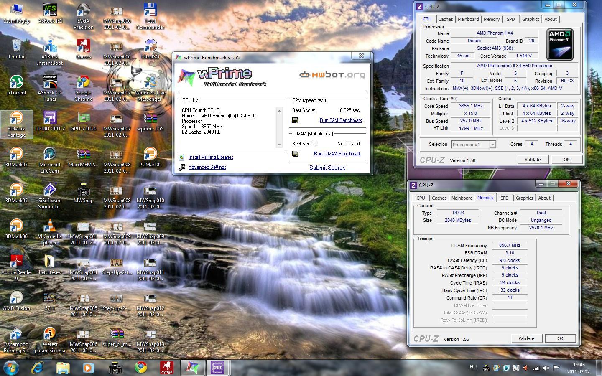Viewport: 602px width, 376px height.
Task: Open SiSoftware Sandra Lite desktop icon
Action: tap(50, 196)
